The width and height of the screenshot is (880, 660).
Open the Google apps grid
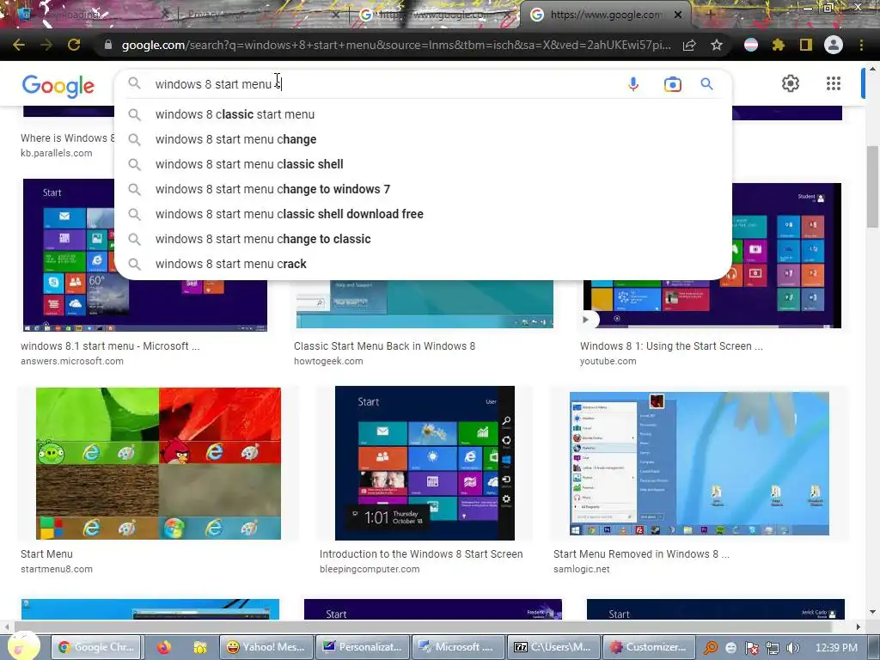pos(834,83)
